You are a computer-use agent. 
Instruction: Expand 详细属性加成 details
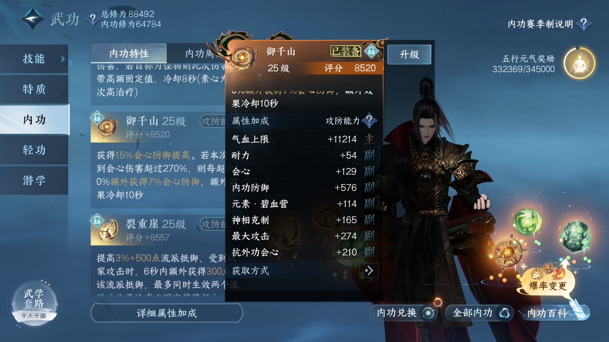point(167,313)
